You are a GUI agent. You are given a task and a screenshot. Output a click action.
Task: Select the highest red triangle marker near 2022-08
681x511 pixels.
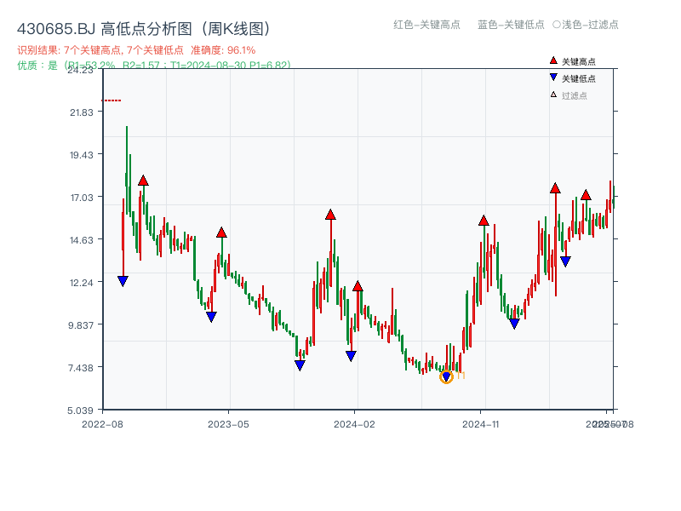click(141, 180)
